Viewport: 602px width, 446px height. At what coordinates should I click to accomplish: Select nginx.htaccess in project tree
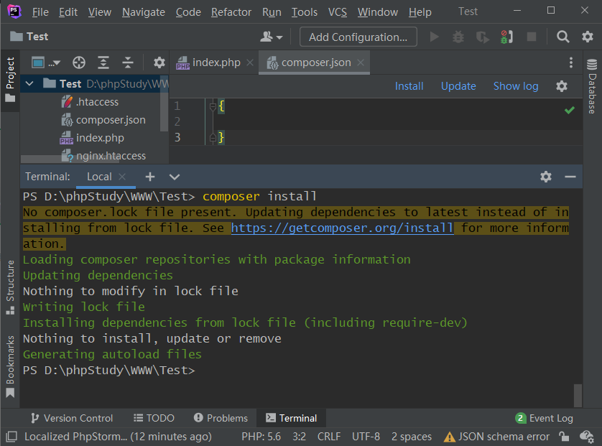coord(103,156)
